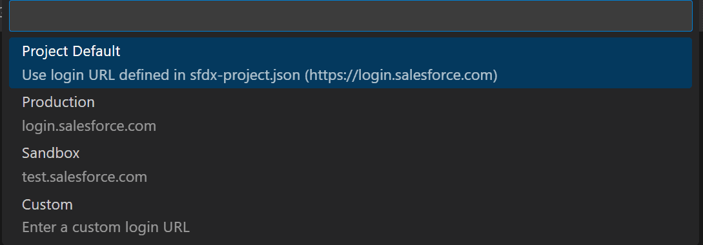Click the test.salesforce.com description under Sandbox

pos(85,177)
